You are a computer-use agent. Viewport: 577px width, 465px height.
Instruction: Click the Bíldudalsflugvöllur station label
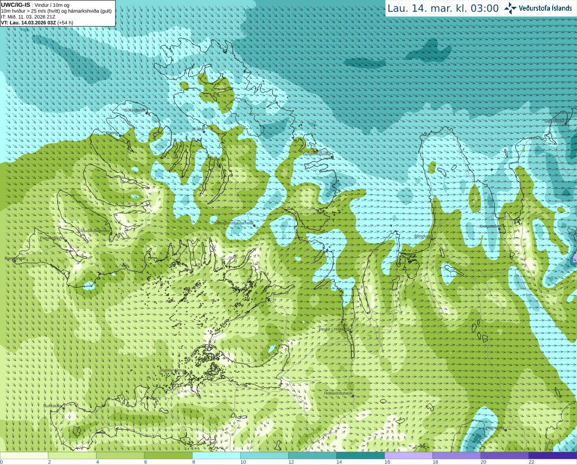(94, 230)
